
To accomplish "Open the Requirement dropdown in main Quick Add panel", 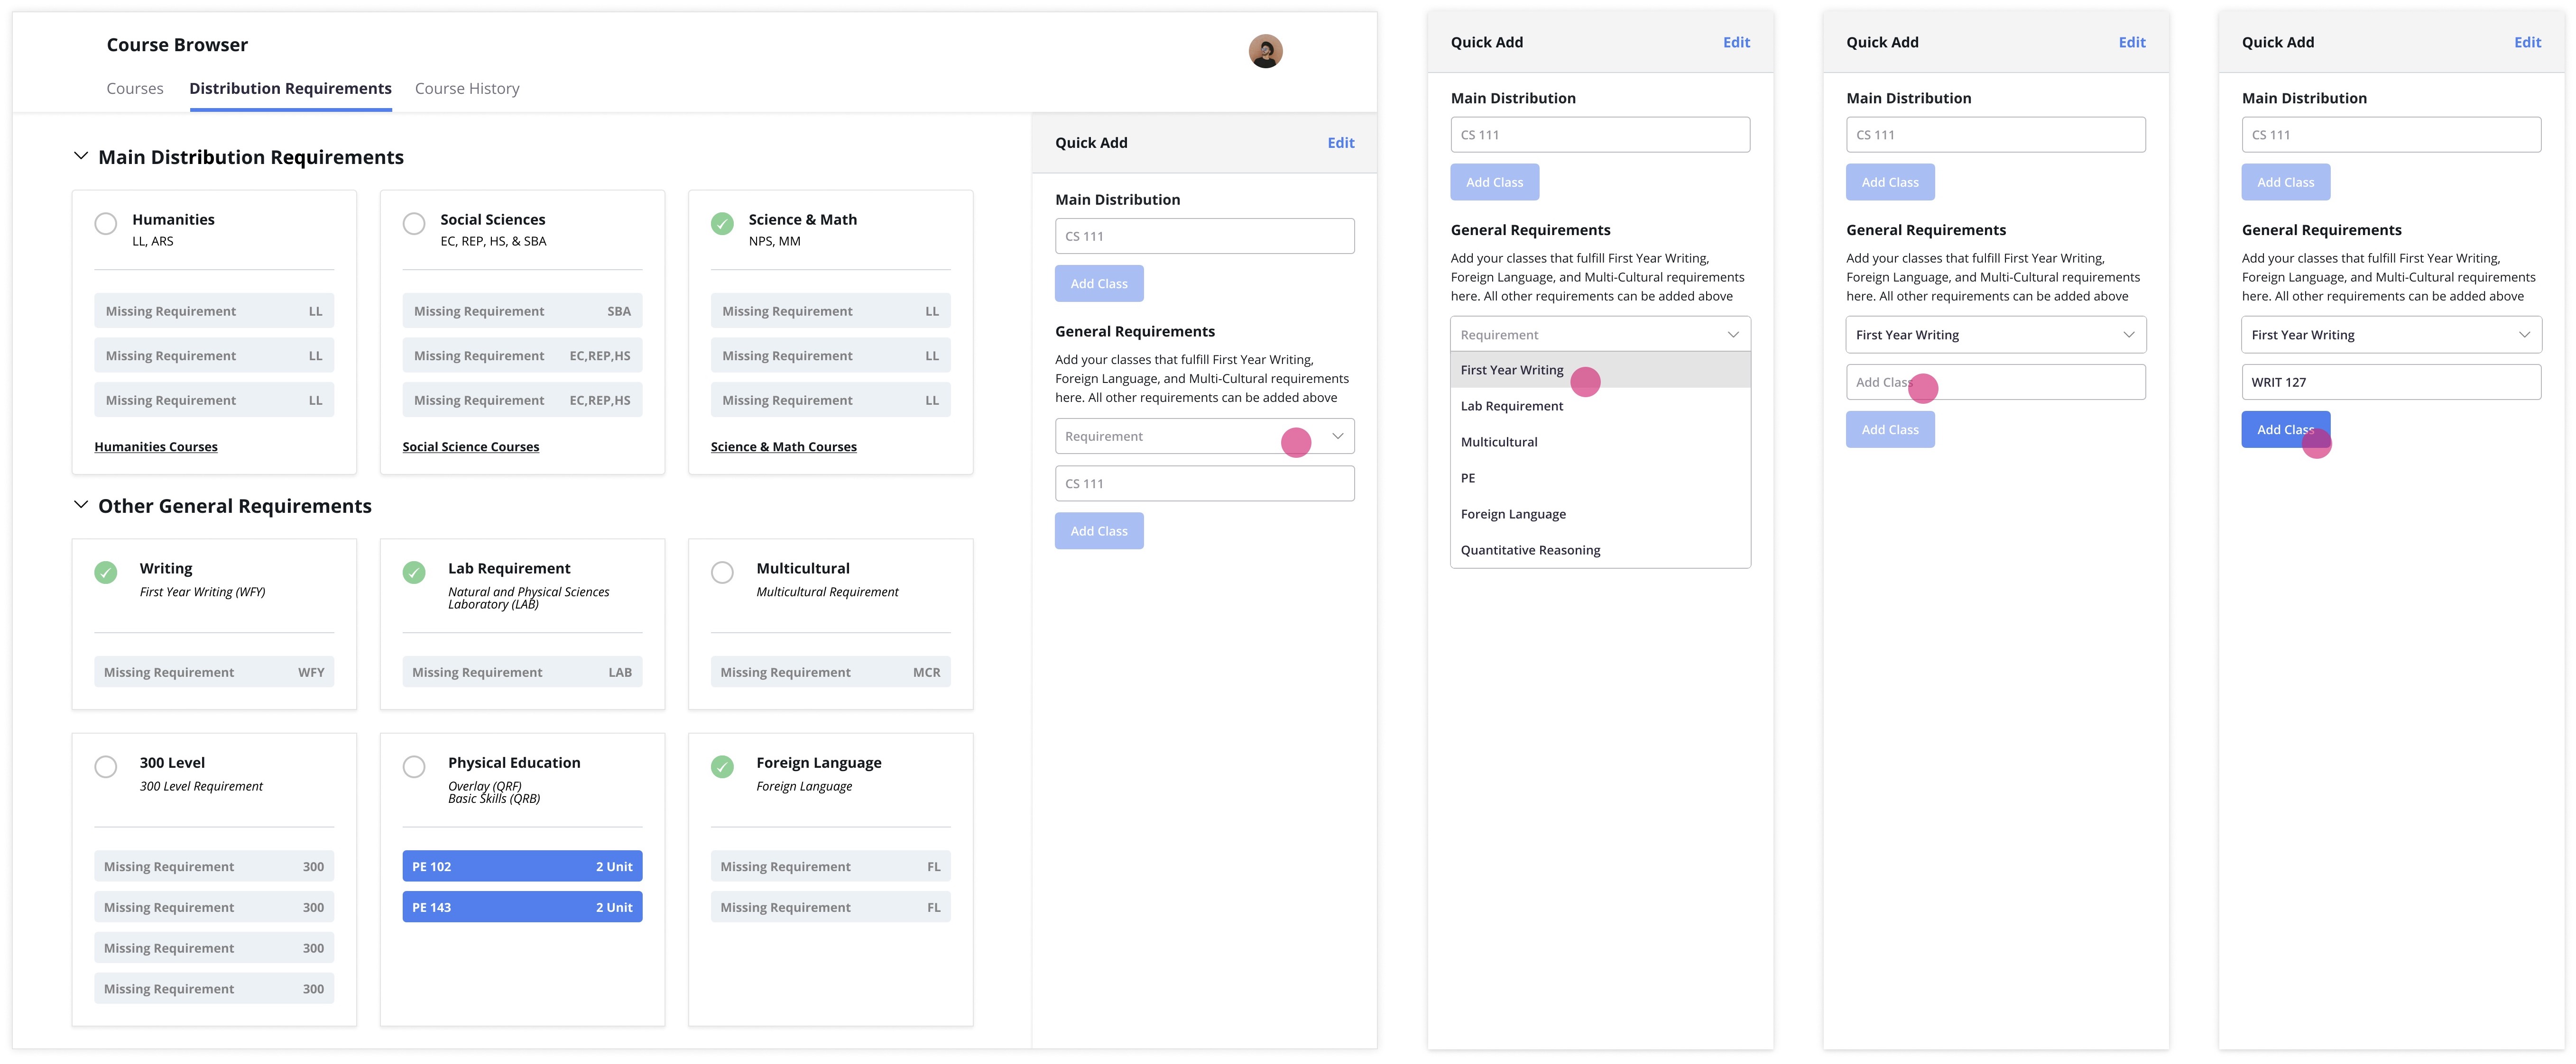I will coord(1205,437).
